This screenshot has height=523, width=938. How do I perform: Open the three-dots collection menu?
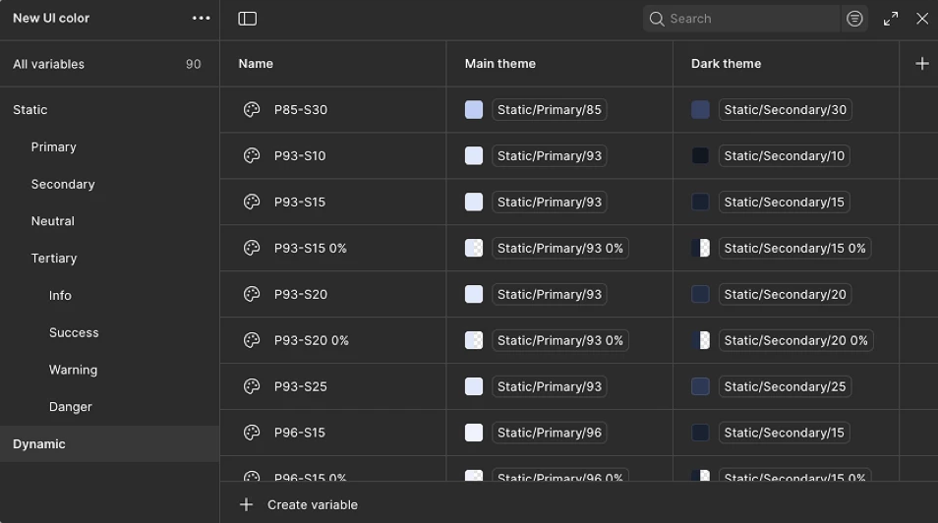pyautogui.click(x=202, y=19)
